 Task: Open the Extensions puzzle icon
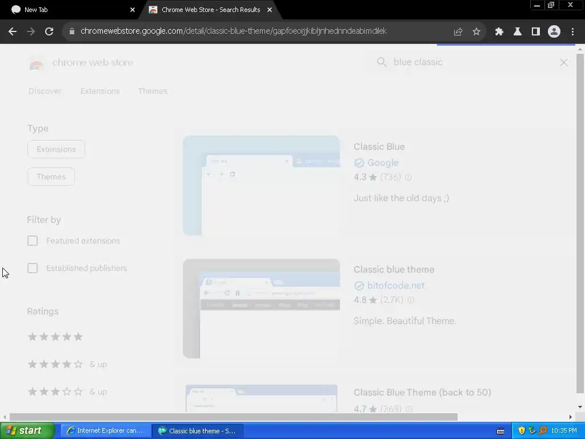(x=499, y=32)
